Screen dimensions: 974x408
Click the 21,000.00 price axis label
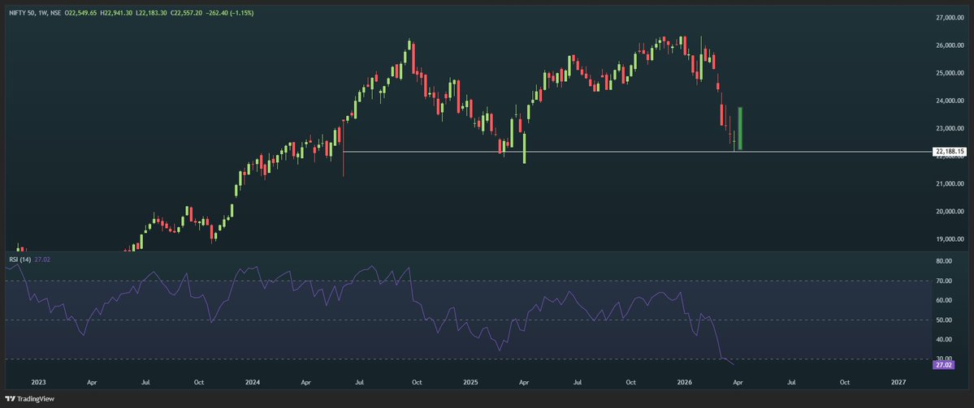951,184
